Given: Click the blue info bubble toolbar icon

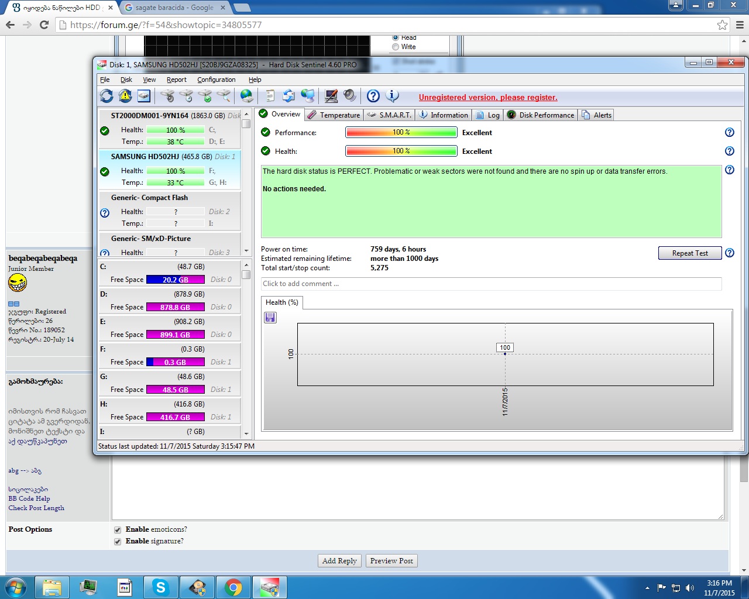Looking at the screenshot, I should (x=392, y=96).
